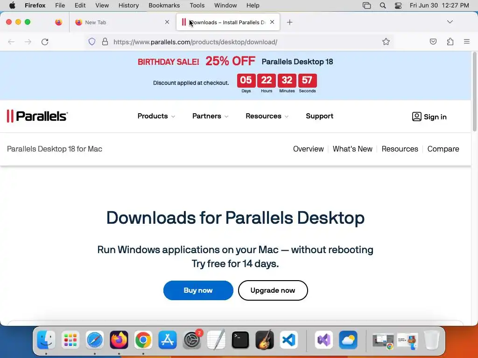Image resolution: width=478 pixels, height=358 pixels.
Task: Expand the Resources dropdown in main nav
Action: tap(267, 116)
